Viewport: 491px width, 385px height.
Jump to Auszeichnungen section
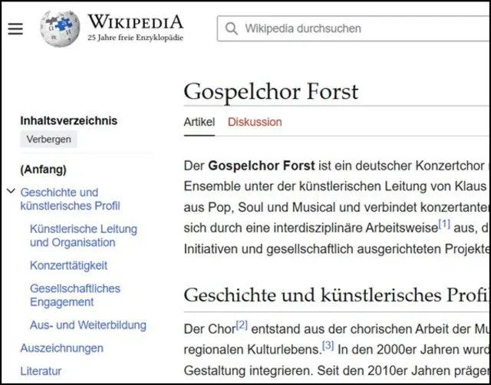pyautogui.click(x=61, y=348)
